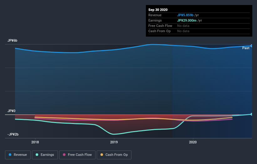Image resolution: width=257 pixels, height=164 pixels.
Task: Click the 2020 x-axis label
Action: (193, 142)
